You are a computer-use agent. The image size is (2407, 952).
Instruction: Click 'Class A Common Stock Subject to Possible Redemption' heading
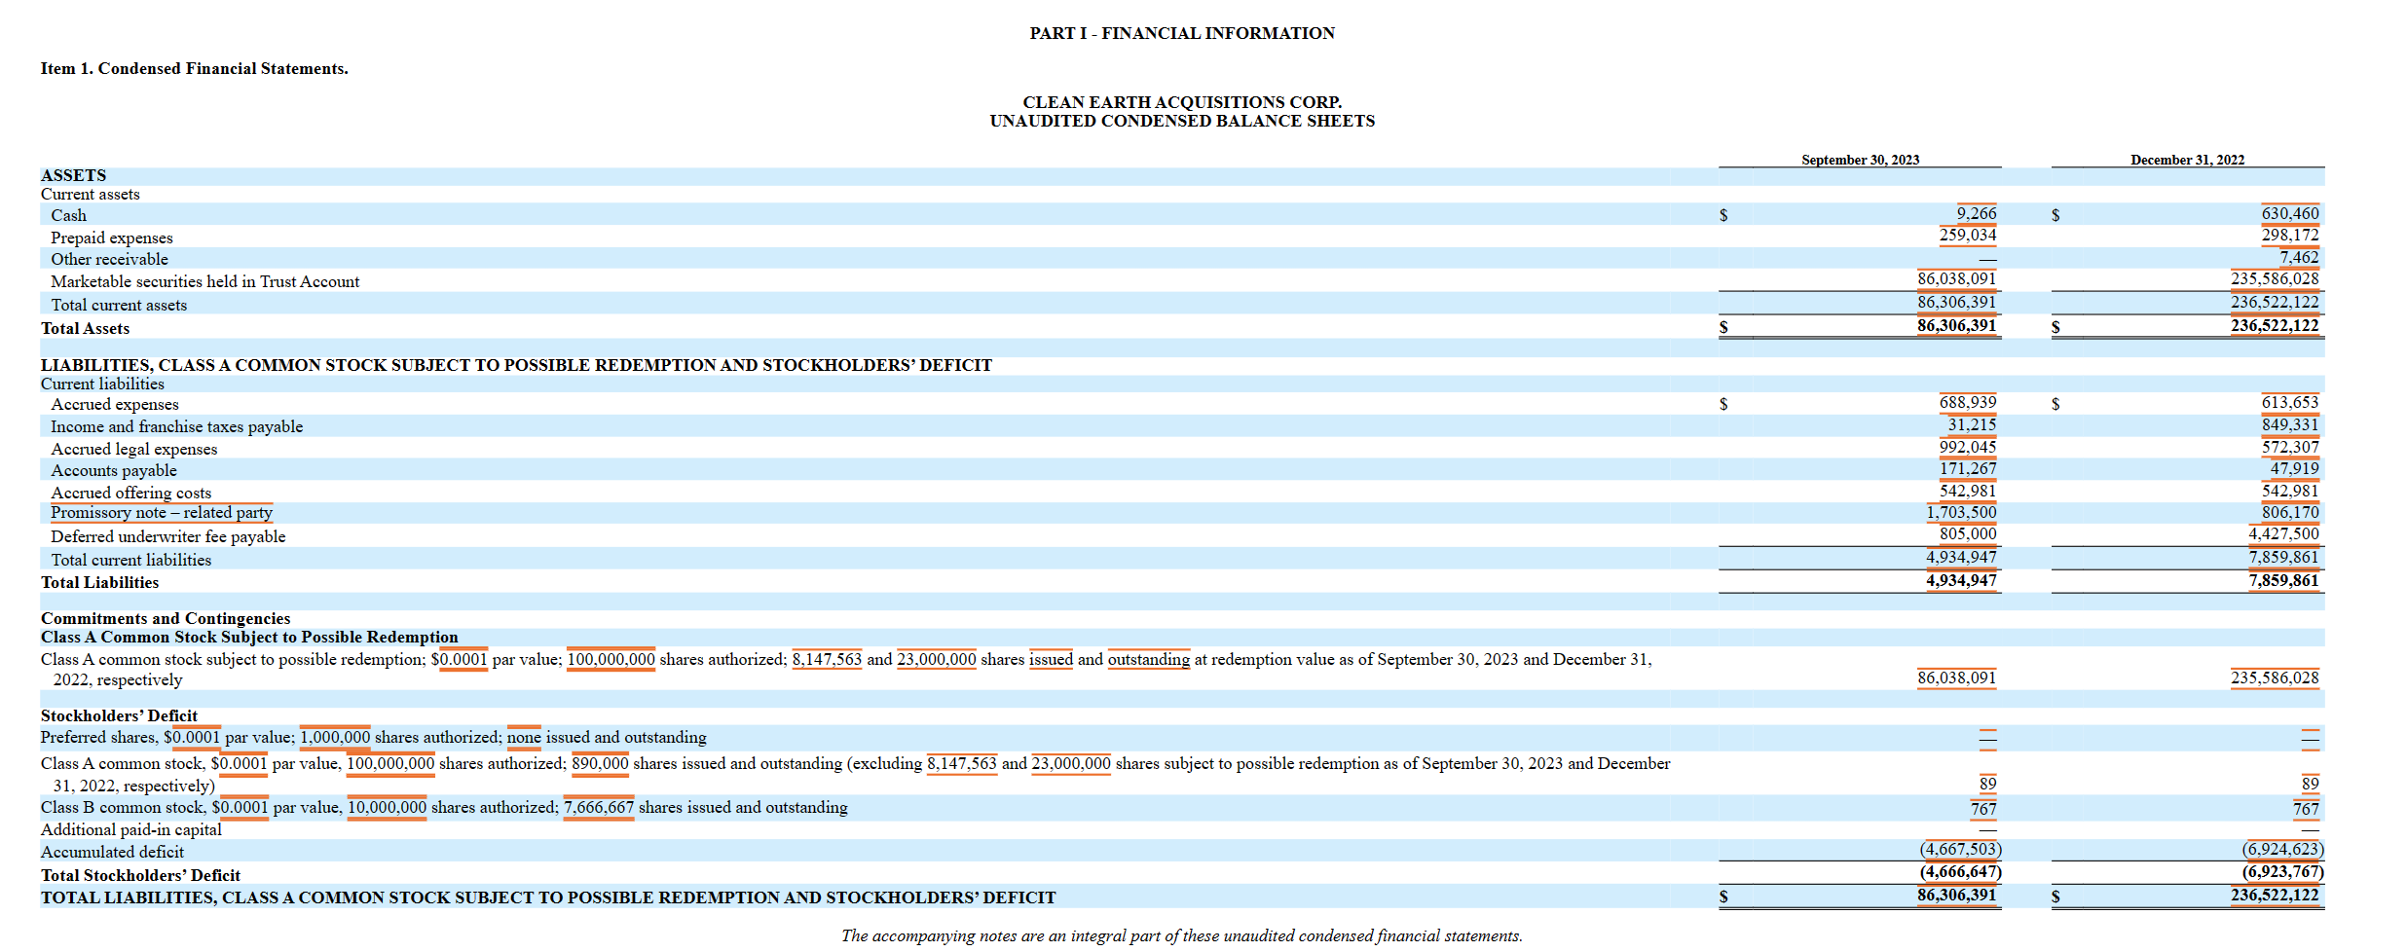click(x=249, y=637)
